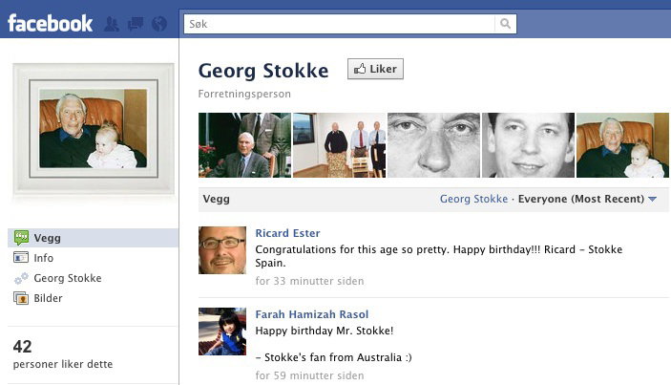Open friend requests icon in header
This screenshot has height=385, width=671.
click(112, 24)
